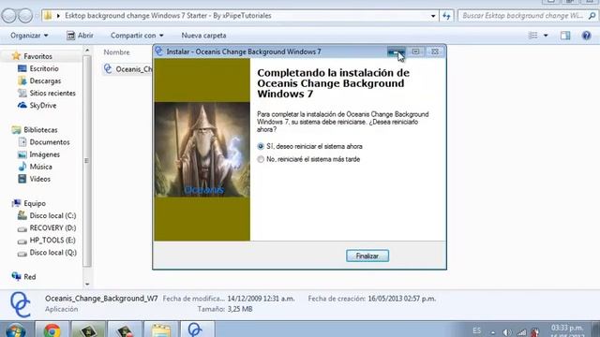Click the file size value 3,25 MB
The image size is (600, 337).
pyautogui.click(x=240, y=309)
